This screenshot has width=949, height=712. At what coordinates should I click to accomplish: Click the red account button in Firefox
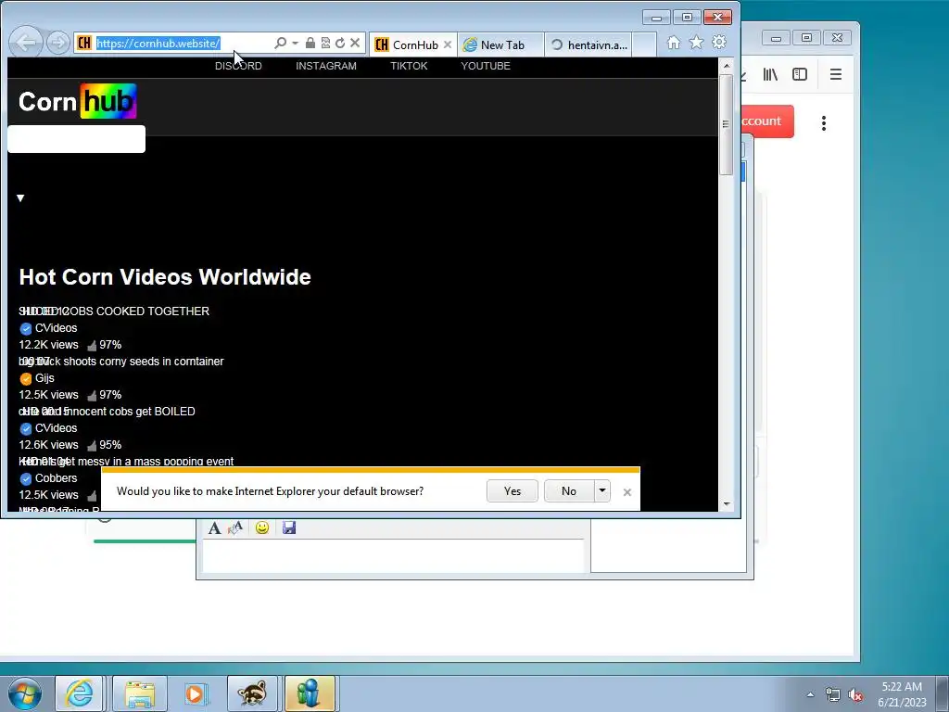pyautogui.click(x=766, y=121)
